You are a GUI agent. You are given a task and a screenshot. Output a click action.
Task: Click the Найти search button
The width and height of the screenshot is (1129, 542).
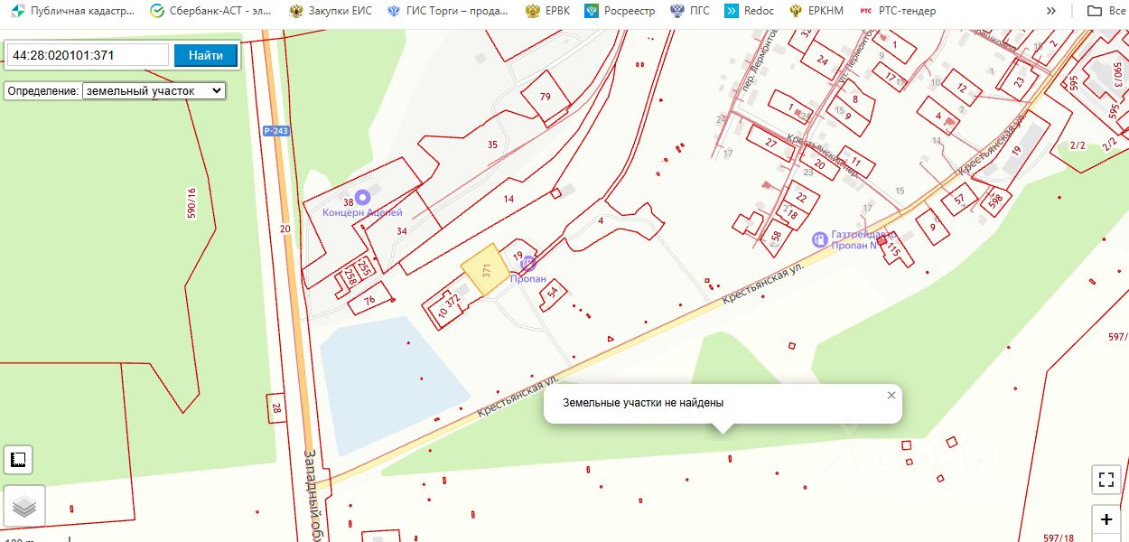(x=206, y=55)
